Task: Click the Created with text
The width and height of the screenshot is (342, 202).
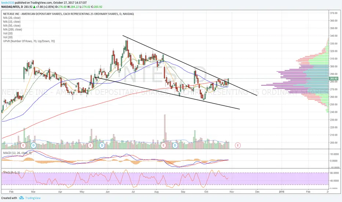Action: coord(9,198)
